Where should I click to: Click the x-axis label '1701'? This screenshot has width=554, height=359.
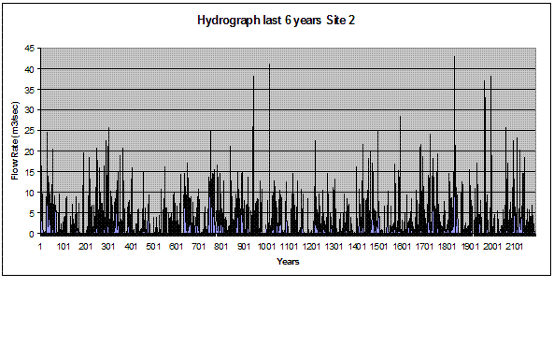pyautogui.click(x=425, y=246)
